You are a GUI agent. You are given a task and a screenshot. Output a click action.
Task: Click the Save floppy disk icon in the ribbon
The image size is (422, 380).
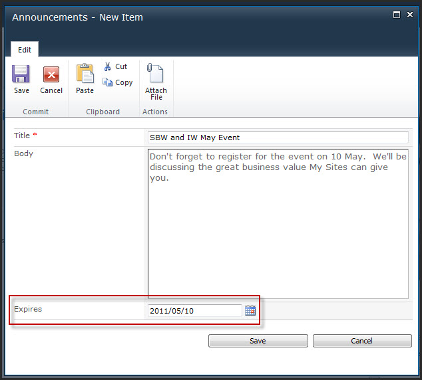(x=21, y=74)
